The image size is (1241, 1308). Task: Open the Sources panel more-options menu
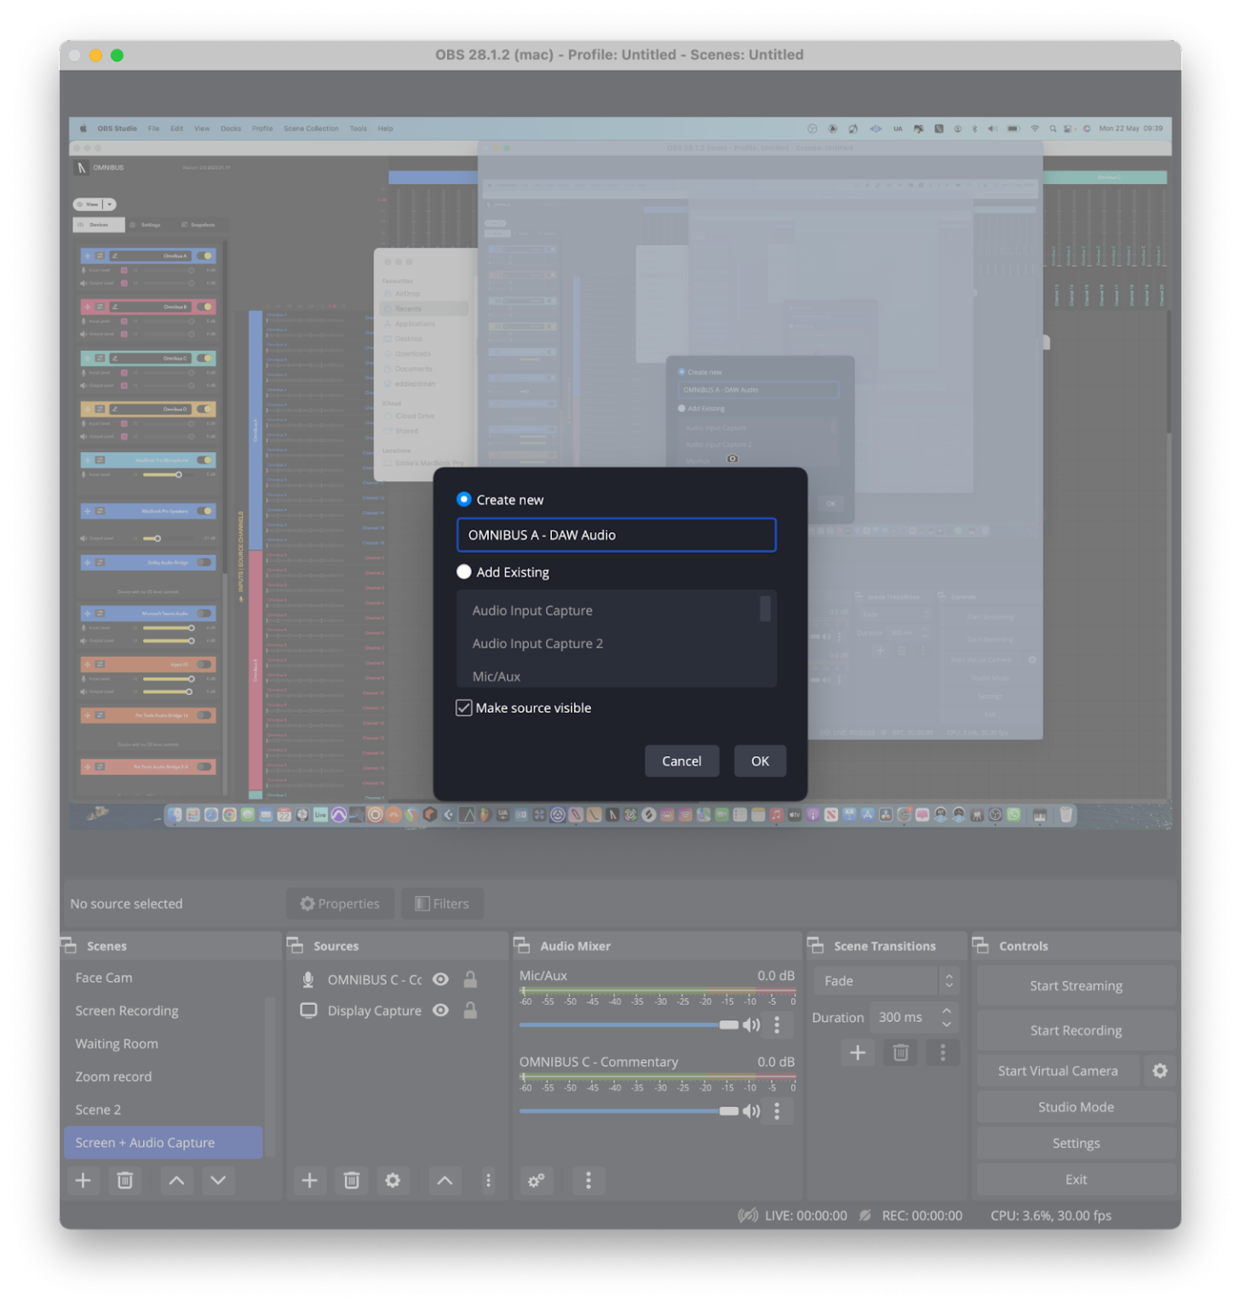(x=488, y=1180)
